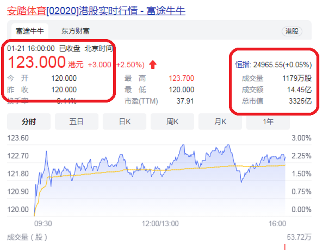This screenshot has height=250, width=329.
Task: Click the +3.000 price change value
Action: pyautogui.click(x=99, y=65)
